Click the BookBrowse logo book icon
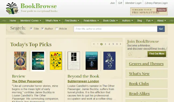This screenshot has height=102, width=174. (12, 8)
